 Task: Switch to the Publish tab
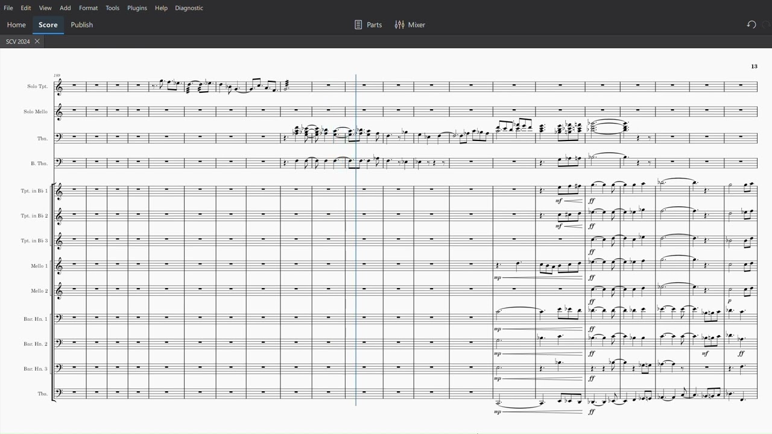tap(82, 25)
